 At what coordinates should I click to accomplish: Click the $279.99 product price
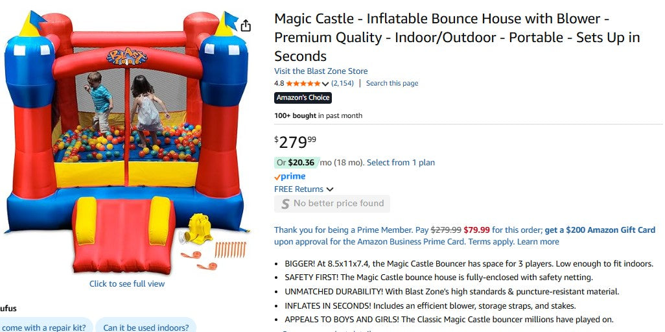point(296,141)
